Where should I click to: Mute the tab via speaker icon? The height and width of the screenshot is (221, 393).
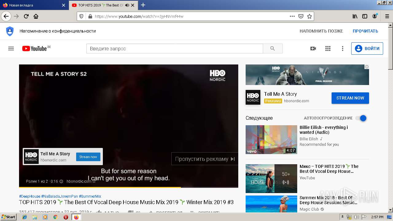(127, 5)
